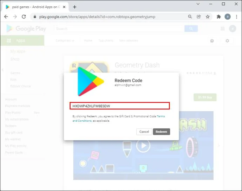Go forward using the browser forward arrow
242x191 pixels.
(15, 17)
